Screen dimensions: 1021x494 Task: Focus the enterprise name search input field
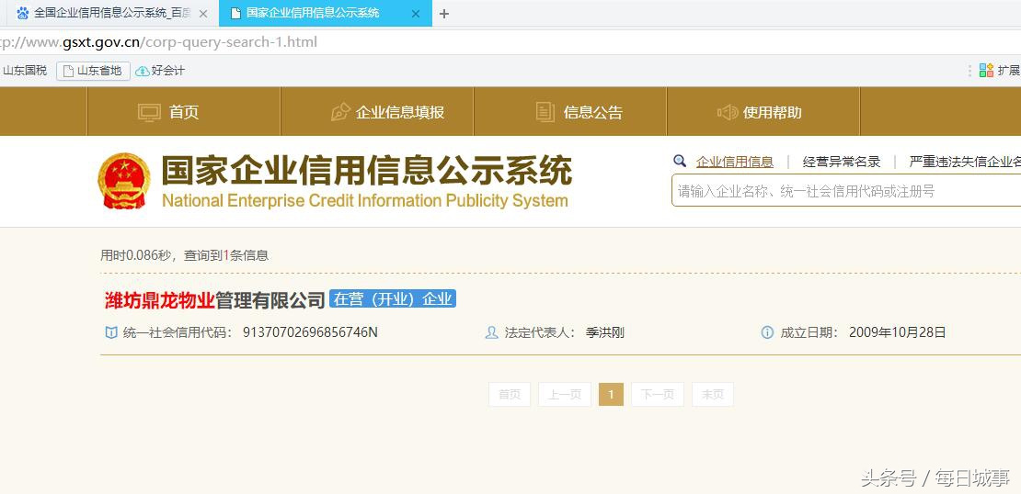(846, 190)
